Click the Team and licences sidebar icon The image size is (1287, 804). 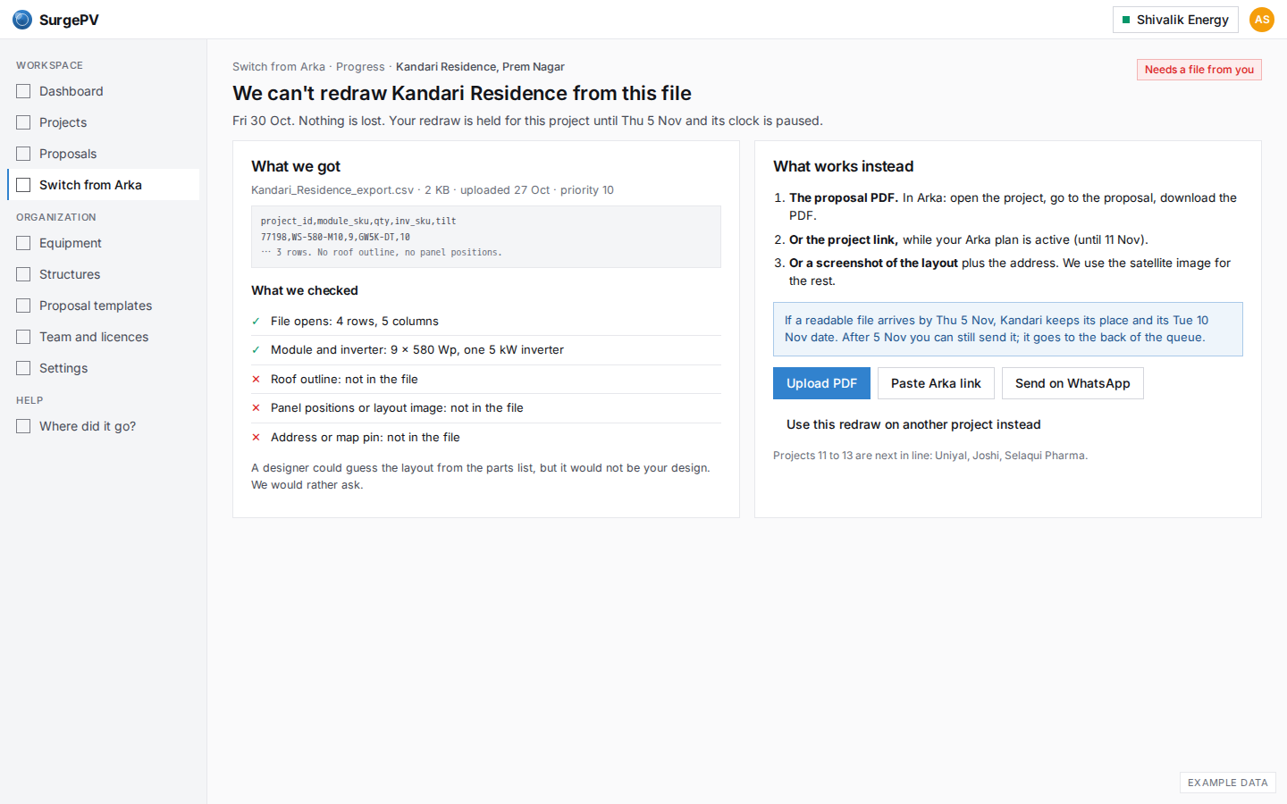tap(23, 337)
